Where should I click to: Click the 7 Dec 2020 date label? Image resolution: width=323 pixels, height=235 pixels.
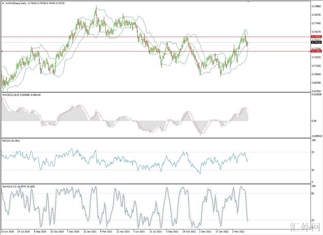pos(73,231)
